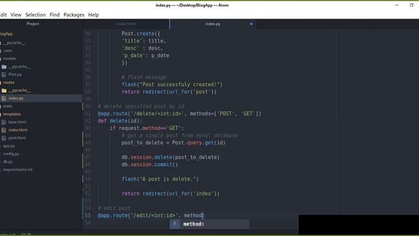Click 'db.session.commit()' line
The height and width of the screenshot is (236, 419).
pyautogui.click(x=150, y=165)
